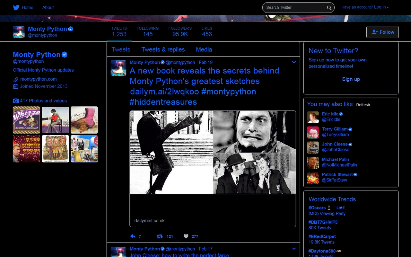This screenshot has width=411, height=257.
Task: Open the Tweets count 1,253 stat
Action: (x=119, y=32)
